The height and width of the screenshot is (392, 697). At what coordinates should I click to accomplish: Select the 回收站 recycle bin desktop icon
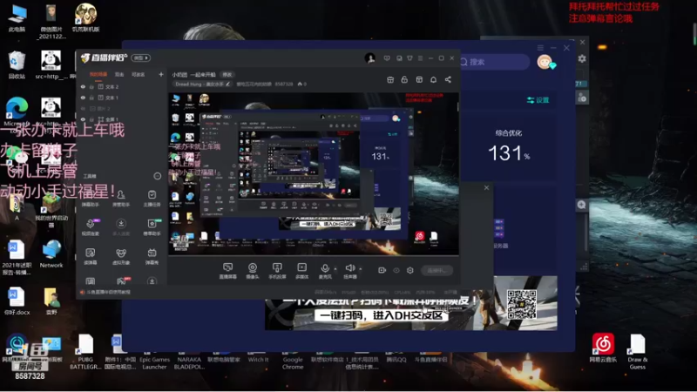17,64
